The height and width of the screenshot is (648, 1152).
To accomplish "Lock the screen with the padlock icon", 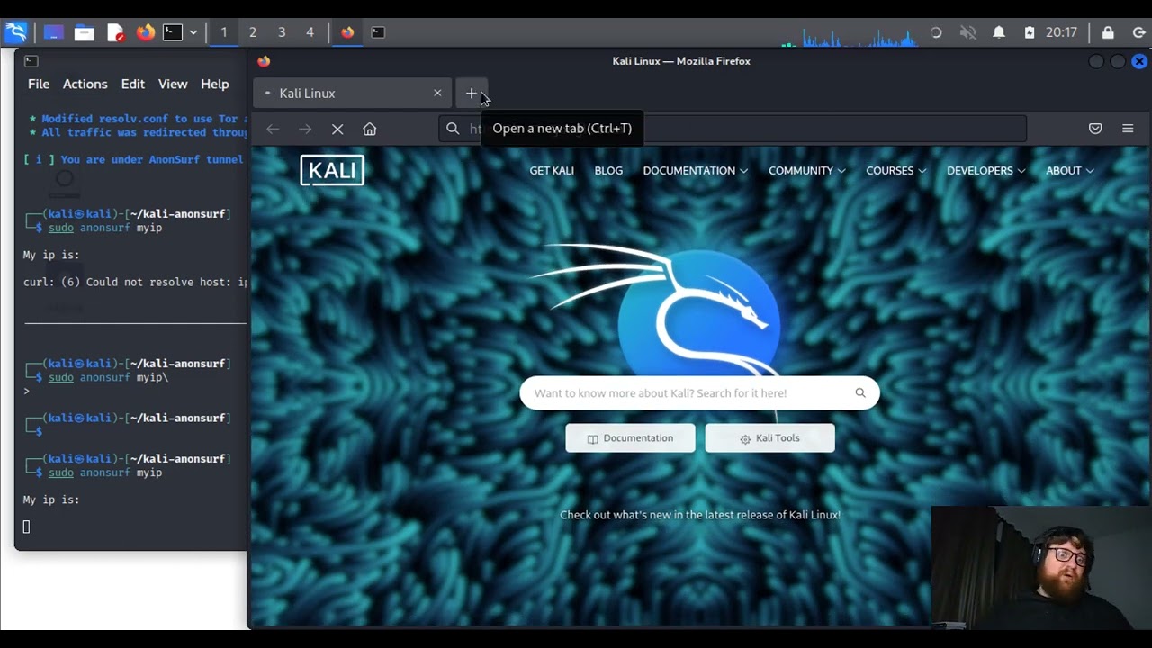I will pos(1108,32).
